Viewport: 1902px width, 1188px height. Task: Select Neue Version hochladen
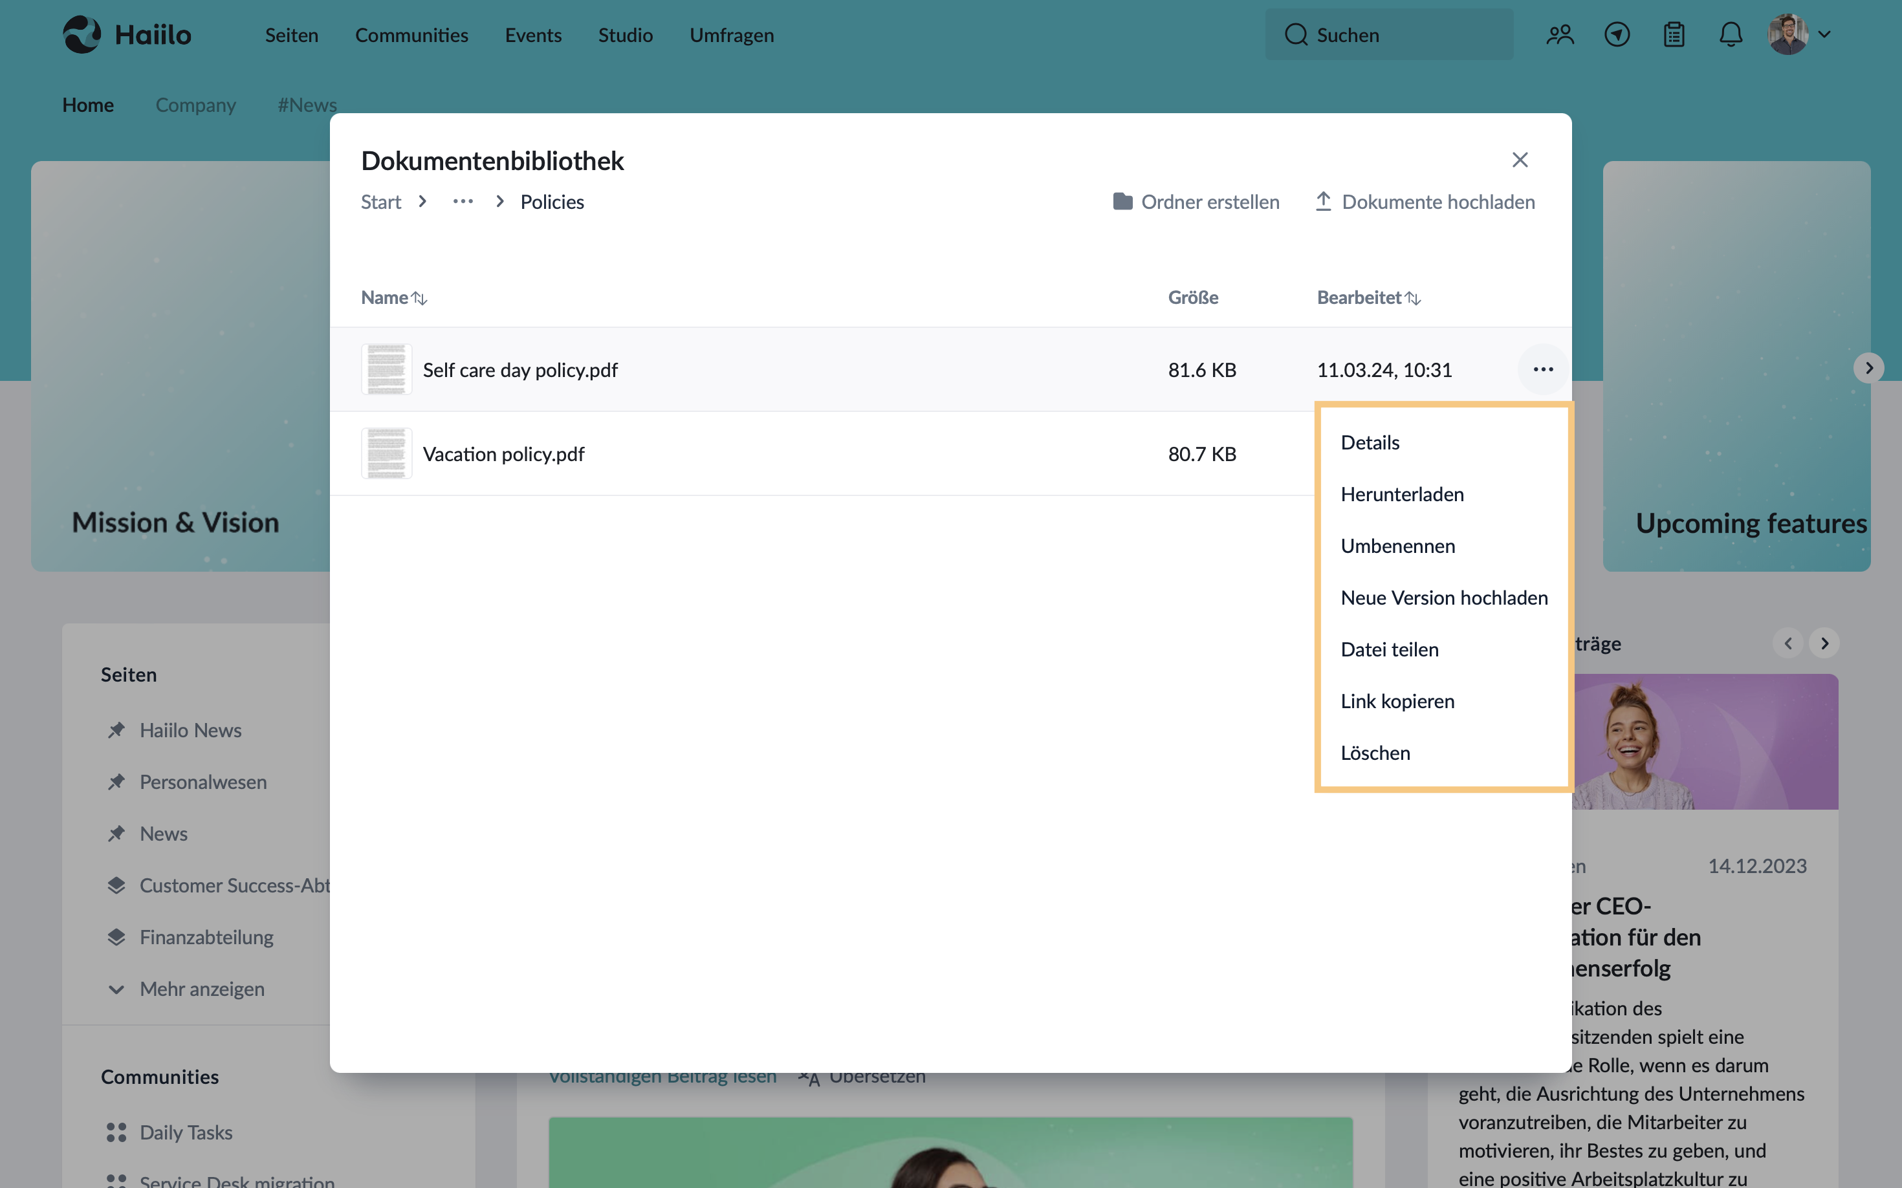point(1444,598)
